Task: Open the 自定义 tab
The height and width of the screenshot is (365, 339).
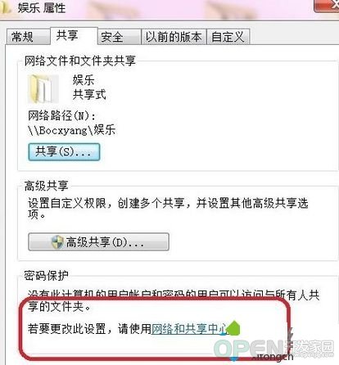Action: [228, 37]
